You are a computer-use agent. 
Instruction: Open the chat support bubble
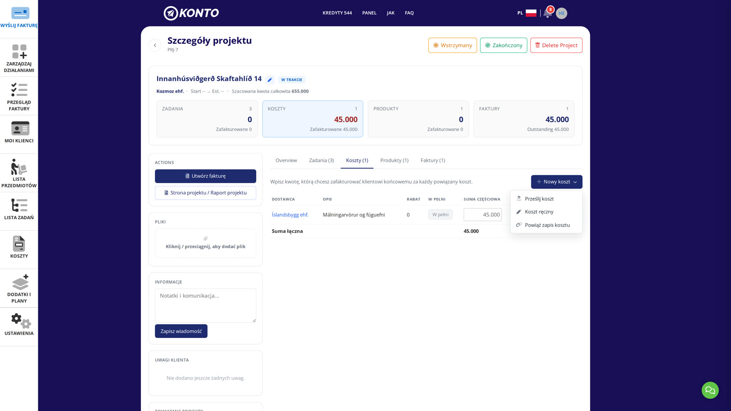point(710,390)
